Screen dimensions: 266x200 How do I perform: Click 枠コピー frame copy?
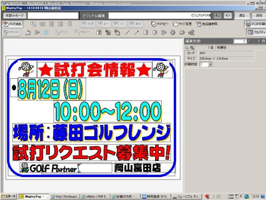[x=62, y=32]
